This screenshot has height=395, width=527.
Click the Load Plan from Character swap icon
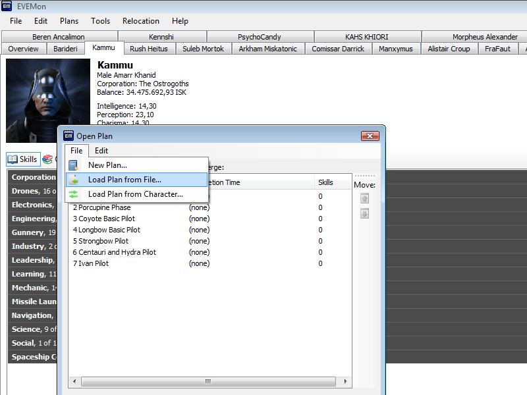pyautogui.click(x=73, y=194)
